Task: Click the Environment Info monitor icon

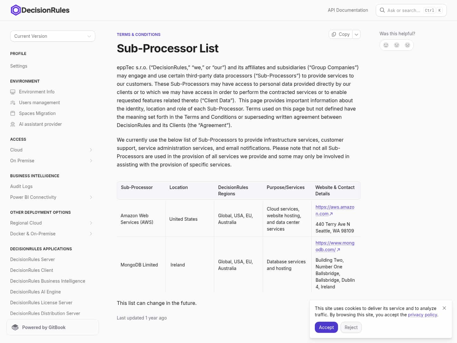Action: coord(13,92)
